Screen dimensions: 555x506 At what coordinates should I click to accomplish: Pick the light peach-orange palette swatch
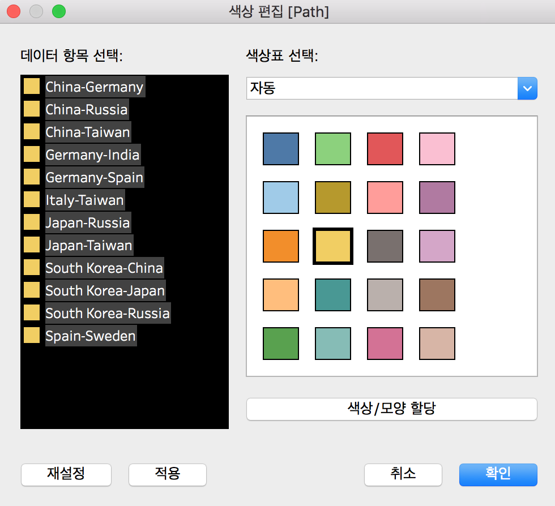point(281,295)
